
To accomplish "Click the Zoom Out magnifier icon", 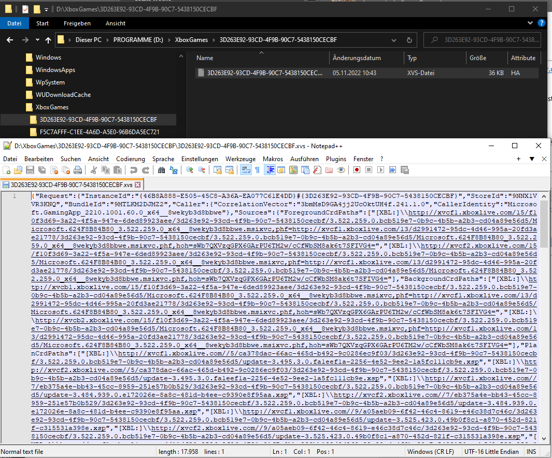I will [x=202, y=170].
